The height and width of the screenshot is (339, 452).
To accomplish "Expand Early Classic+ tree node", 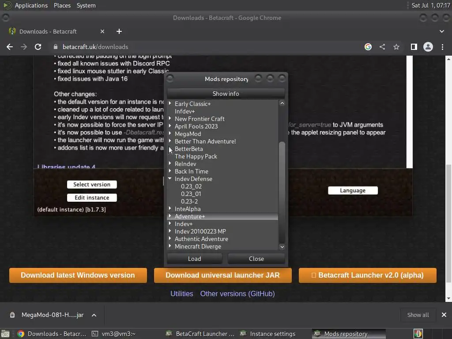I will (x=170, y=103).
